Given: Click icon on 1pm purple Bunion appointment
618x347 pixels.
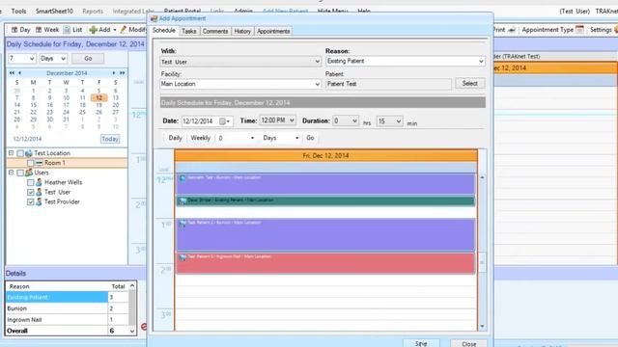Looking at the screenshot, I should tap(183, 223).
